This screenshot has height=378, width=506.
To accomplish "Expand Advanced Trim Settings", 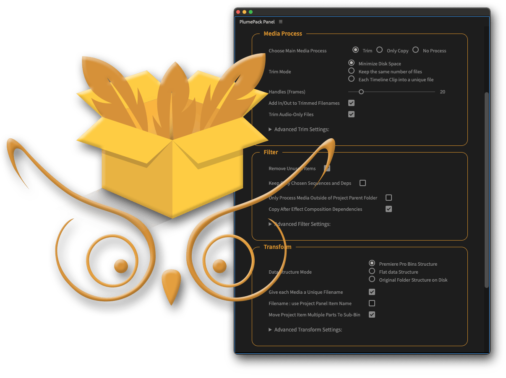I will click(x=271, y=129).
